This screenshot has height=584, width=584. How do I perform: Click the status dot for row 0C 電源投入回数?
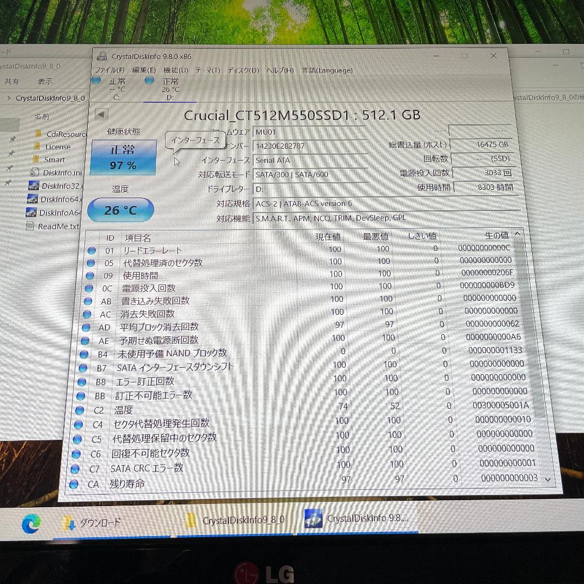89,288
